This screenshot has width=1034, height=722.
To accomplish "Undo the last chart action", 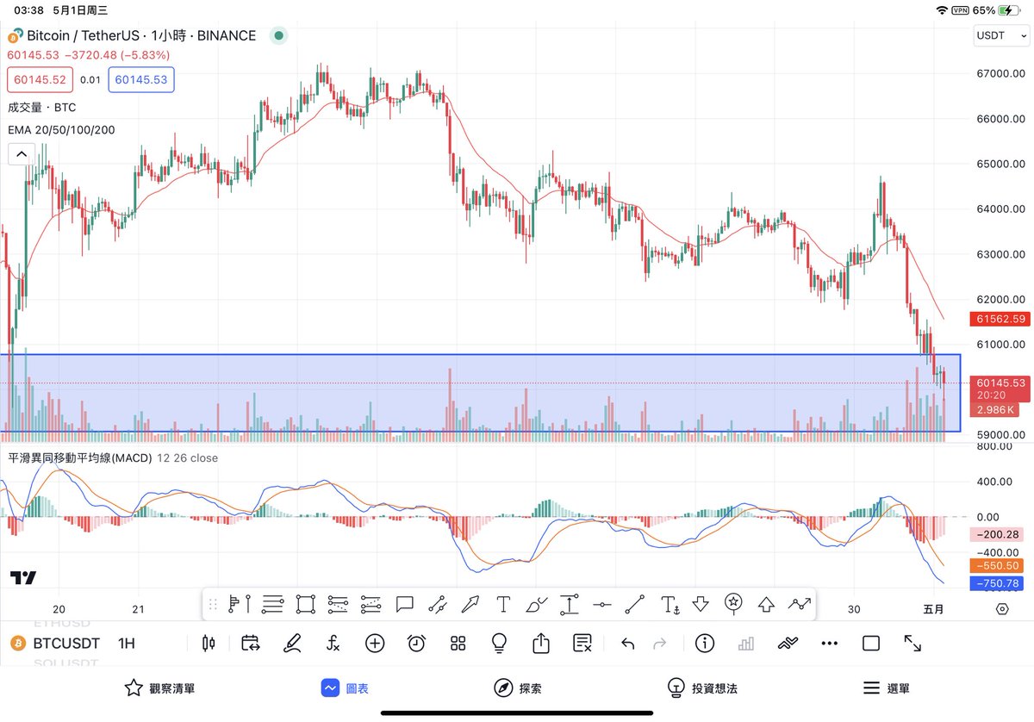I will click(x=628, y=643).
